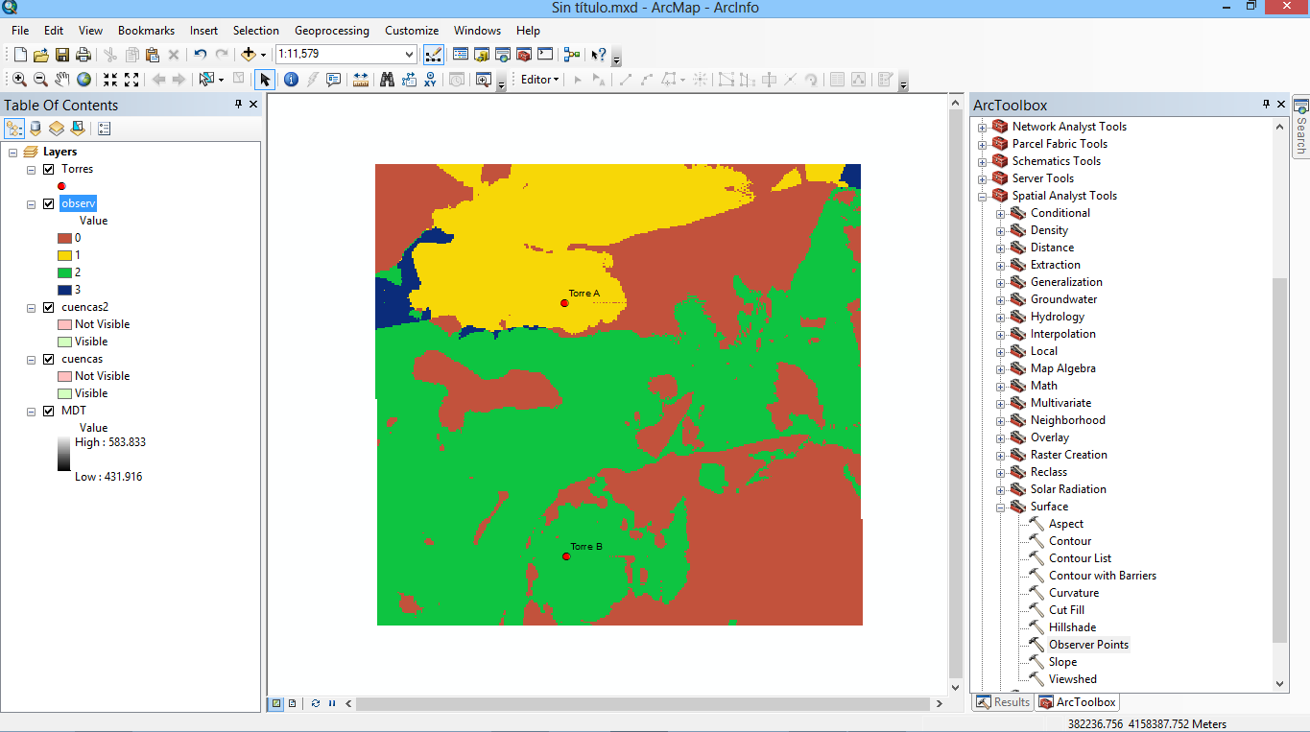The height and width of the screenshot is (732, 1310).
Task: Hide the cuencas2 layer
Action: pyautogui.click(x=48, y=307)
